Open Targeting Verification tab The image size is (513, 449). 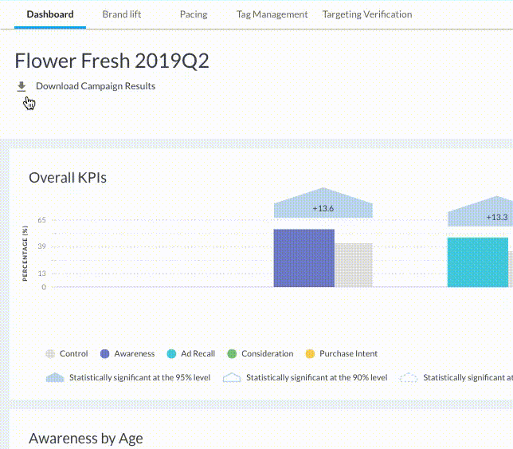pos(367,14)
